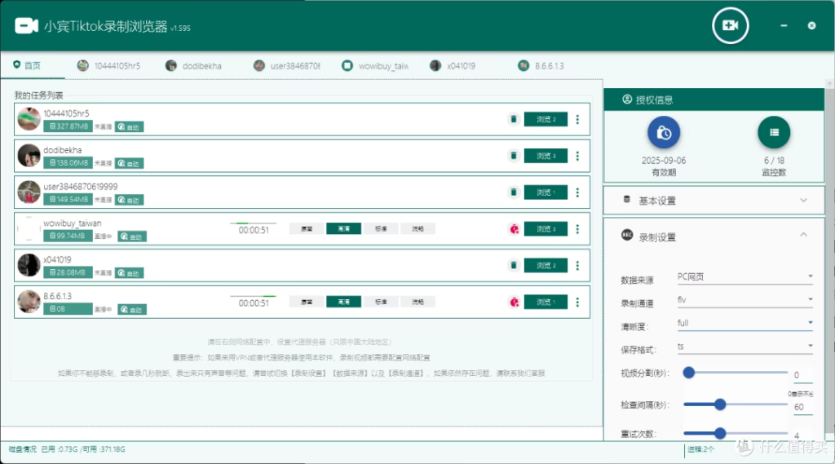Open more options for user3846870619999 row
835x464 pixels.
577,192
